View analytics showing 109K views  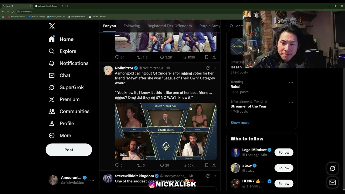coord(189,57)
